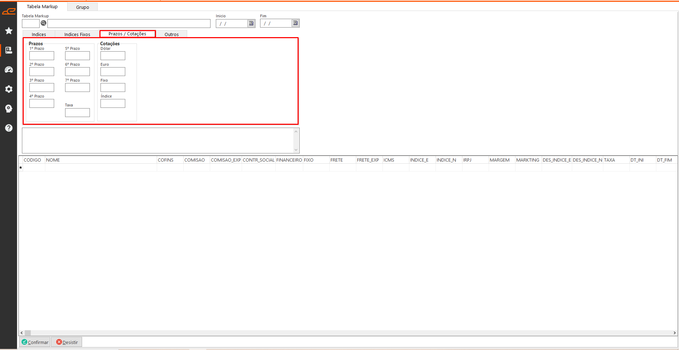Open the Outros tab
The image size is (679, 350).
[x=172, y=34]
